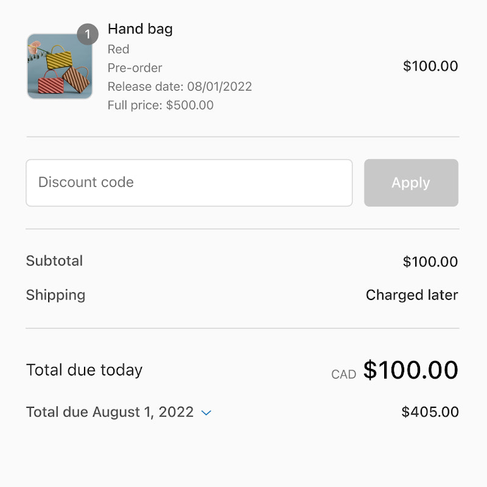Click the Subtotal label

[54, 261]
